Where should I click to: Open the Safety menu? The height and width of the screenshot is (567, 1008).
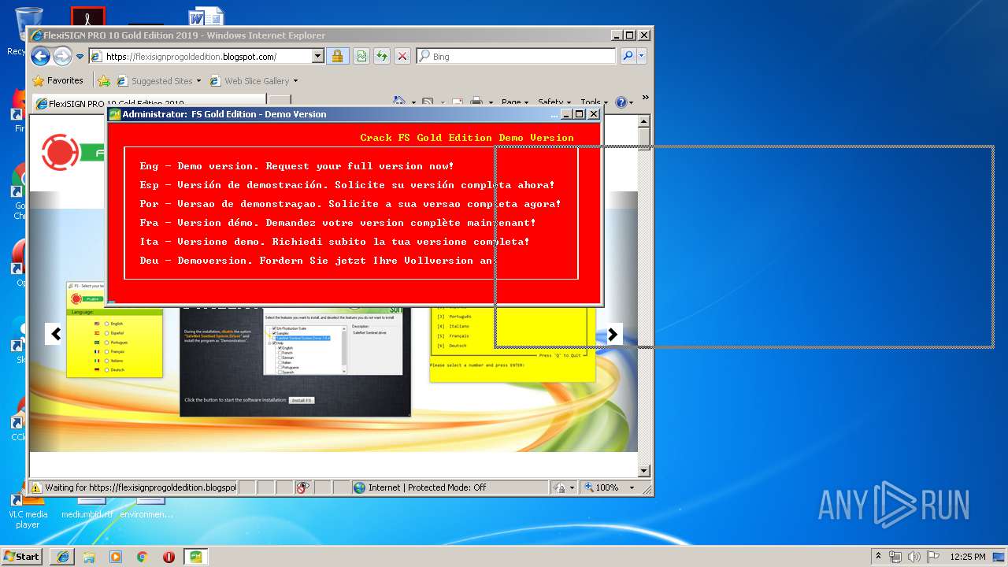pyautogui.click(x=554, y=102)
